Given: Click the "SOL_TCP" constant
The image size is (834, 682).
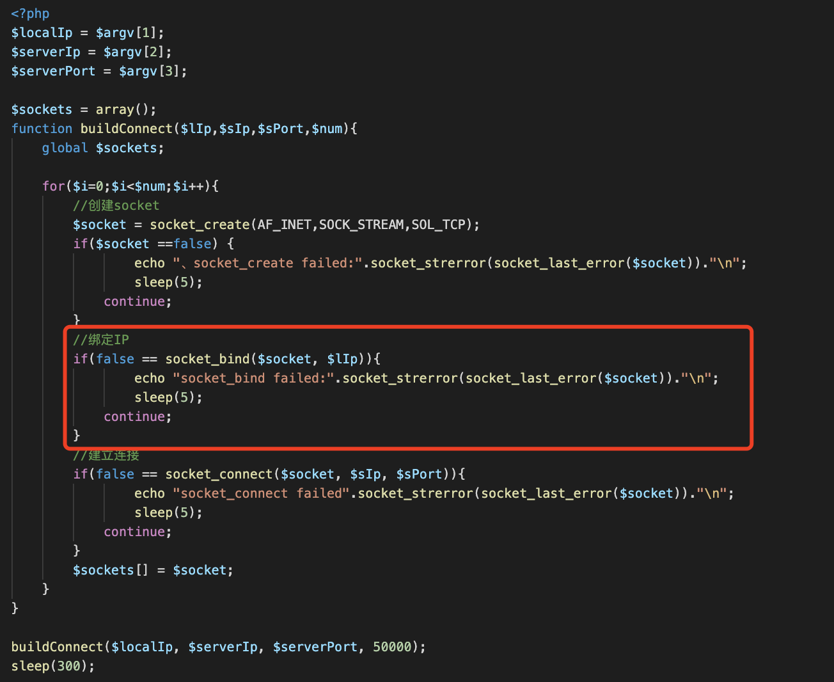Looking at the screenshot, I should 439,225.
